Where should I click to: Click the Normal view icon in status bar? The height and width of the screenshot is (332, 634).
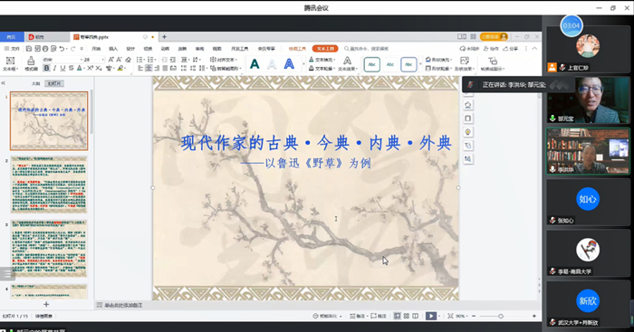[398, 316]
